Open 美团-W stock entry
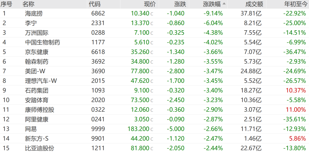309x152 pixels. point(154,71)
